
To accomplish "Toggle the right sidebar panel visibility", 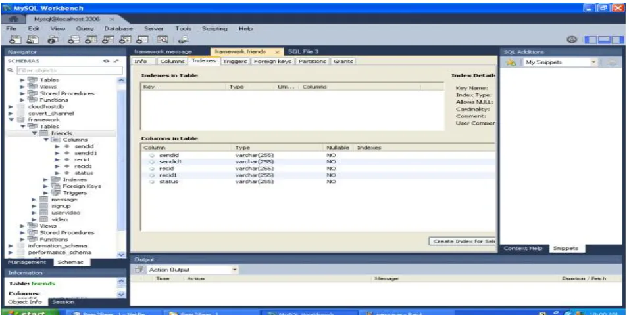I will 618,39.
